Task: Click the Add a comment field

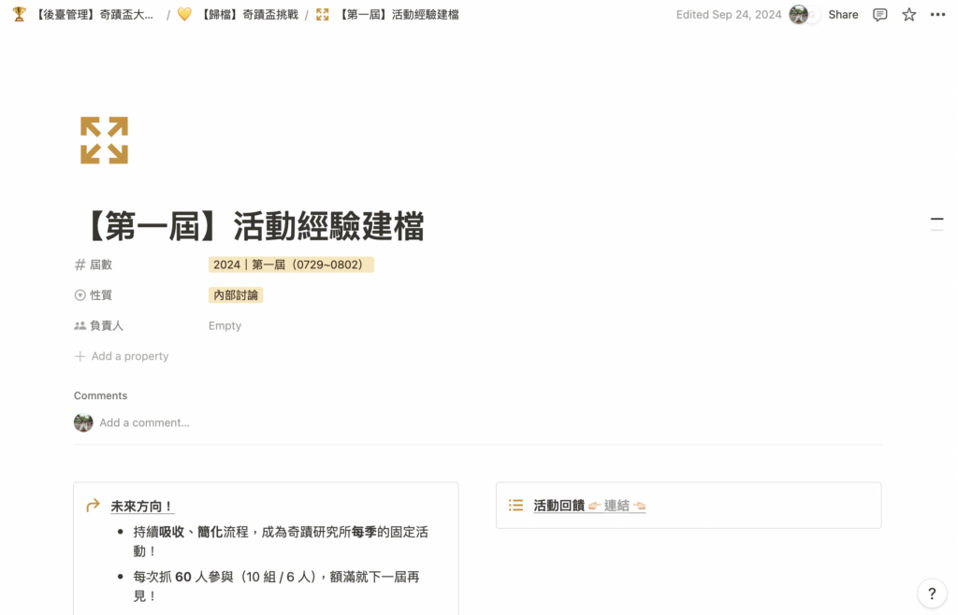Action: coord(145,422)
